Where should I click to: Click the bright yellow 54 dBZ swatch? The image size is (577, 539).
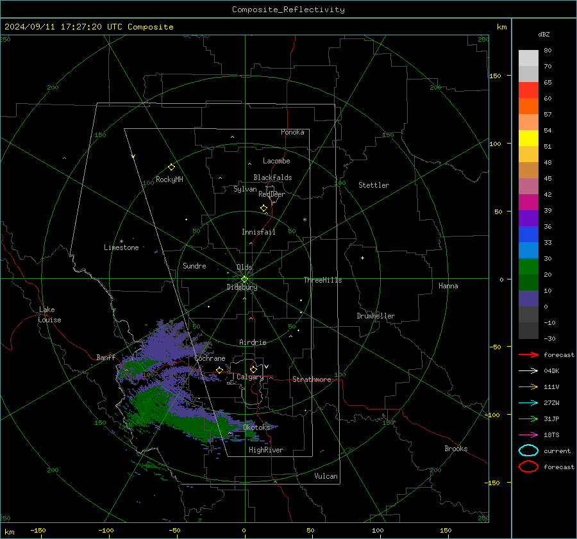528,138
